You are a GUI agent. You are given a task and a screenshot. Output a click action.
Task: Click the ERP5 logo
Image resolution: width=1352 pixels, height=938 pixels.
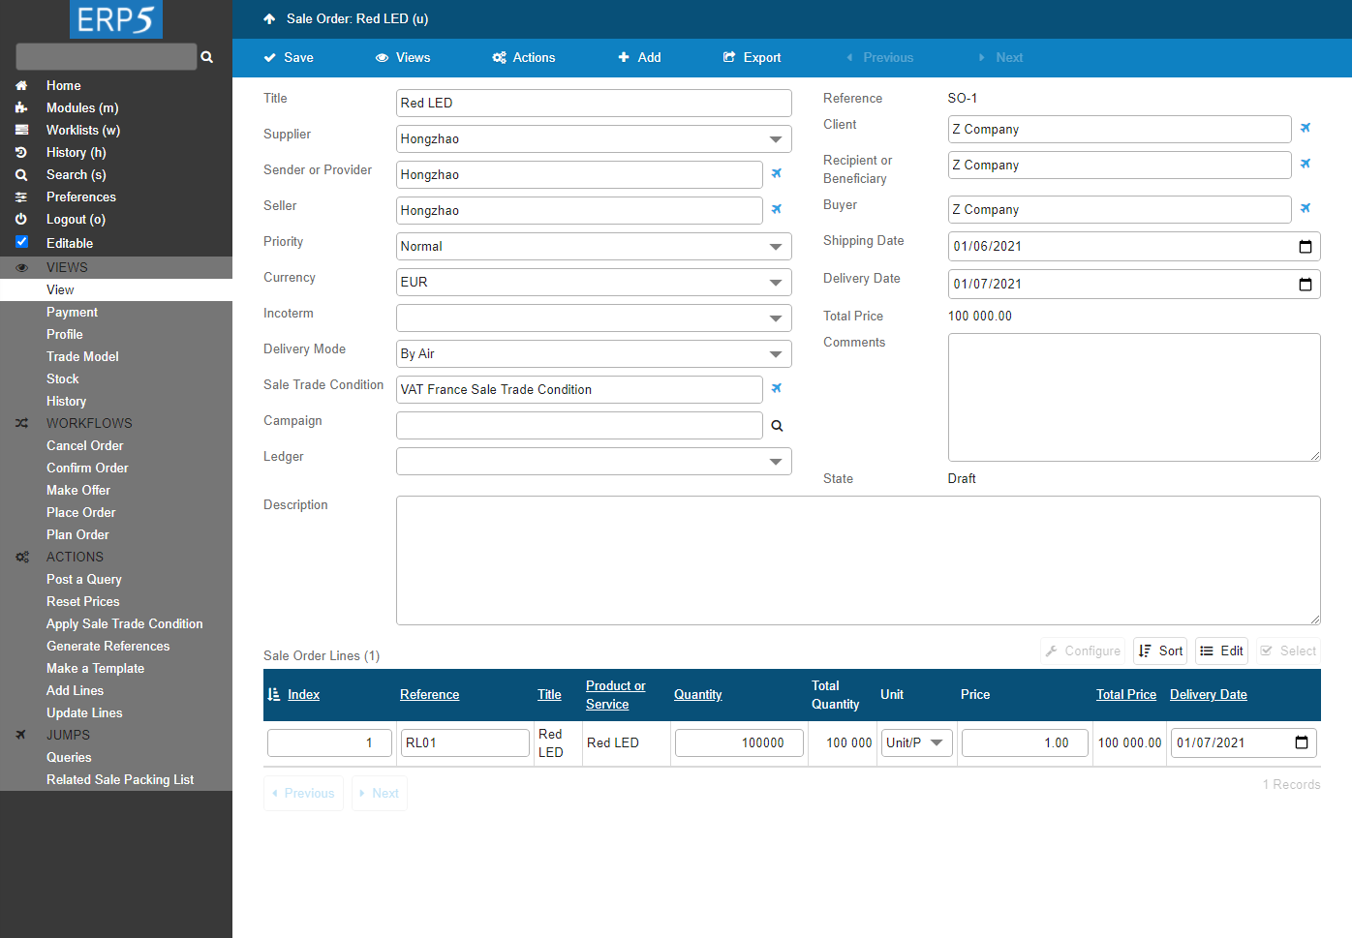pyautogui.click(x=116, y=19)
